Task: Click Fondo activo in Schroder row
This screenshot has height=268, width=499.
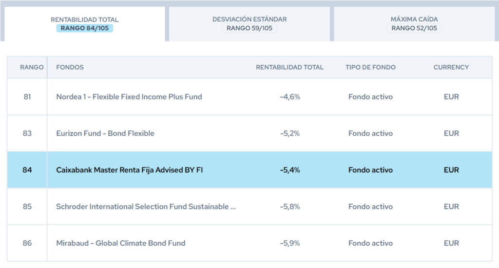Action: coord(370,207)
